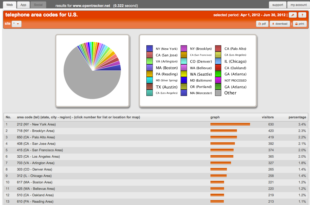Export the report as pdf
This screenshot has width=310, height=205.
[x=262, y=24]
